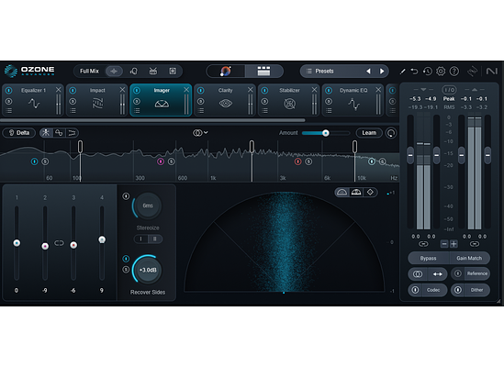Bypass the magenta band 2
The width and height of the screenshot is (504, 367).
pos(161,161)
